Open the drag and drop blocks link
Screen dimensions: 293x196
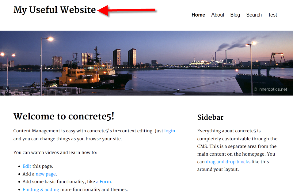(x=228, y=162)
